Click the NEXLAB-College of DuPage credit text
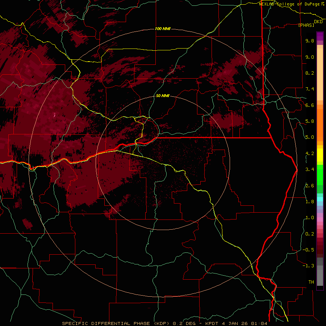This screenshot has width=326, height=326. click(289, 4)
